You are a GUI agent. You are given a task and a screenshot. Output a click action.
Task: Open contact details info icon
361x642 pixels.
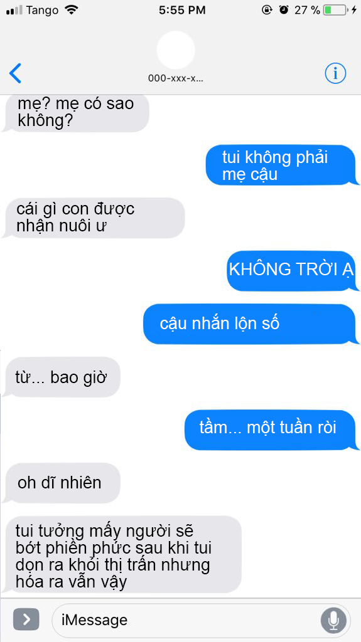click(x=335, y=74)
